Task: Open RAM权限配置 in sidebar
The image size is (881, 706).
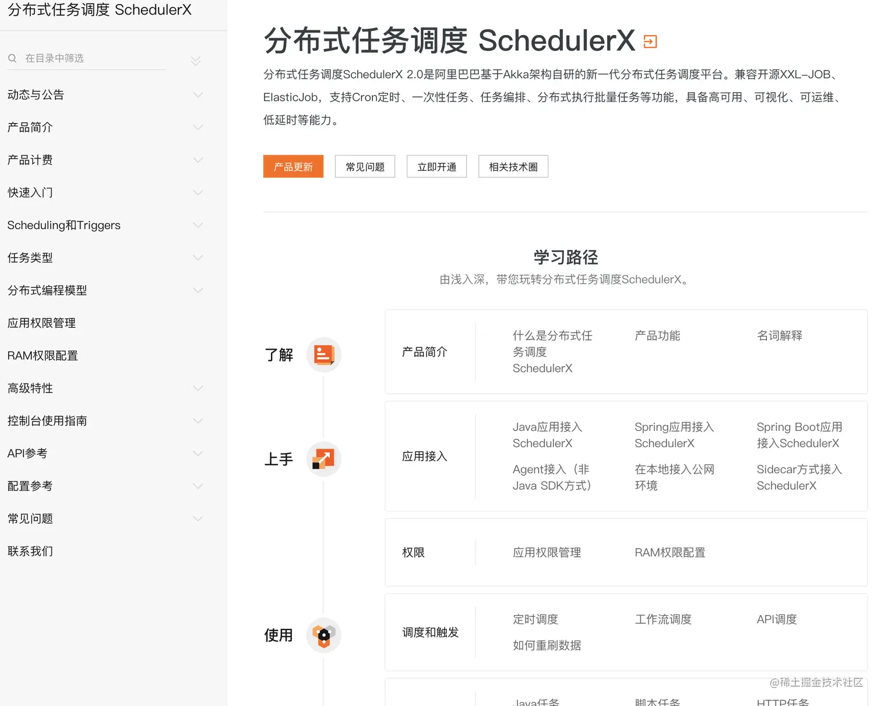Action: (x=43, y=356)
